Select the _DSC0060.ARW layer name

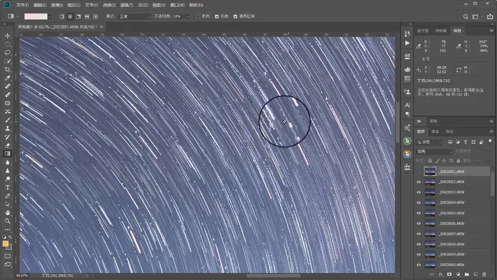[452, 264]
